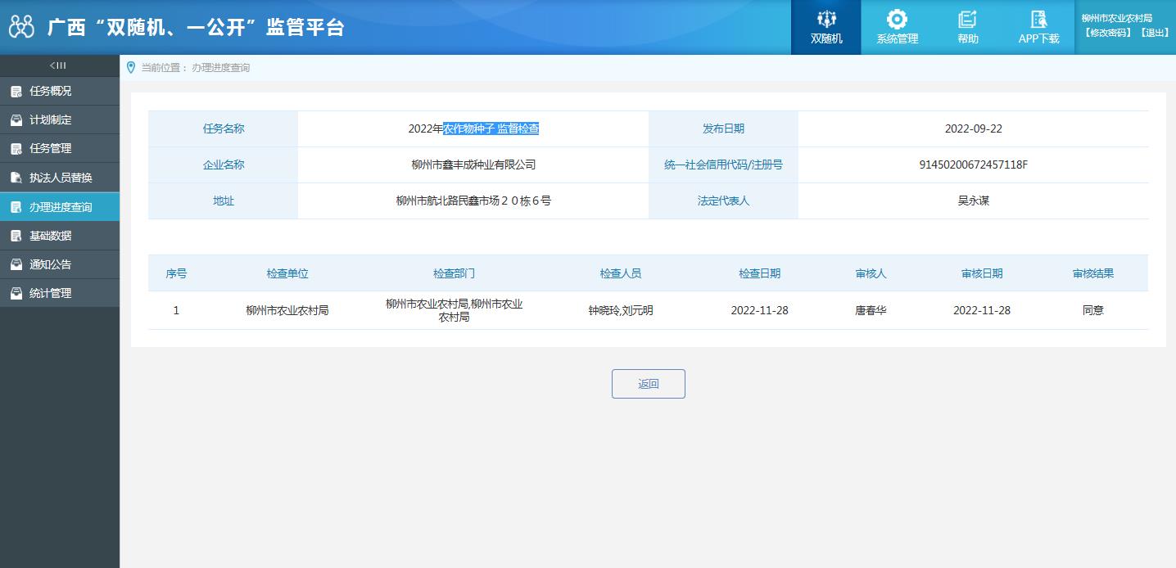Open 系统管理 gear icon
Viewport: 1176px width, 568px height.
[x=898, y=19]
